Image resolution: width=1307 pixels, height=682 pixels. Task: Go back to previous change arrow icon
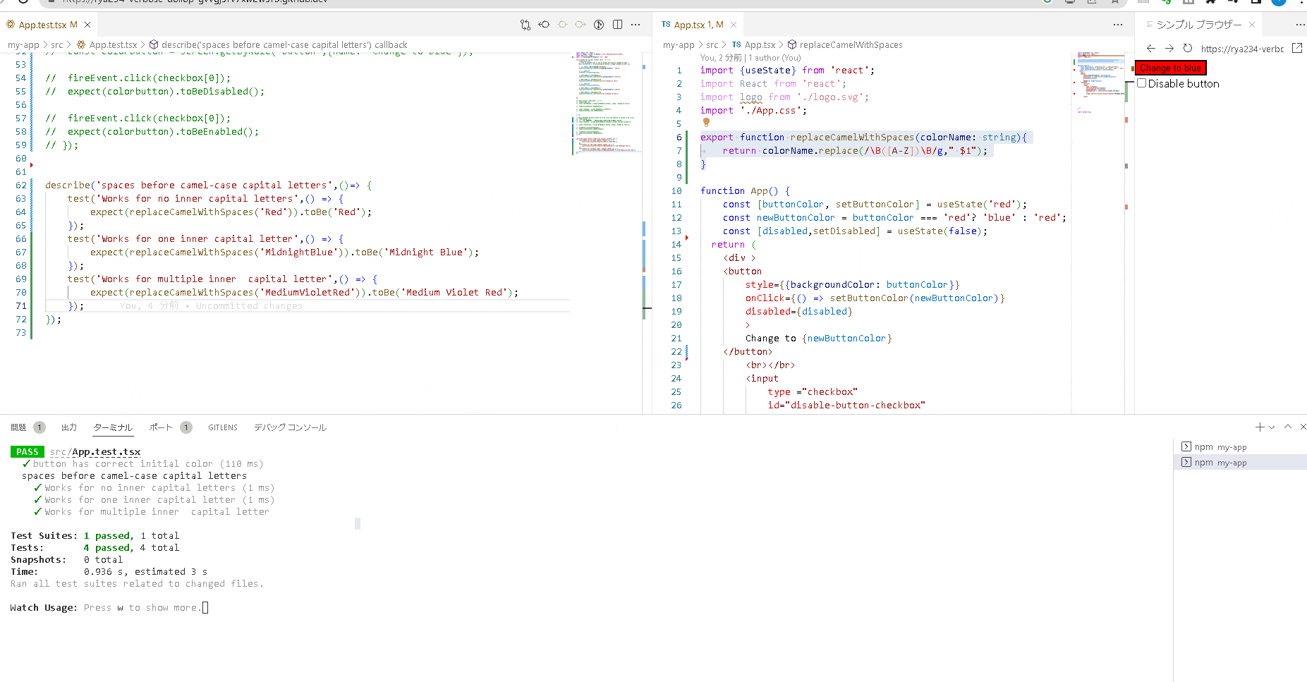544,25
